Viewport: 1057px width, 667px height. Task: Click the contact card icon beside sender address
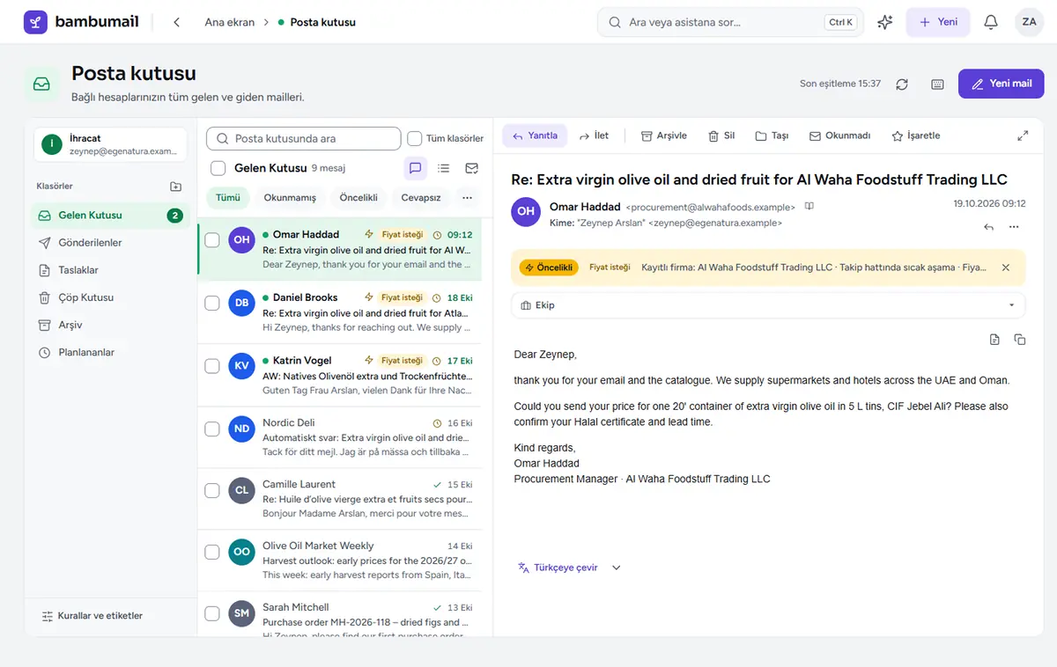point(809,207)
